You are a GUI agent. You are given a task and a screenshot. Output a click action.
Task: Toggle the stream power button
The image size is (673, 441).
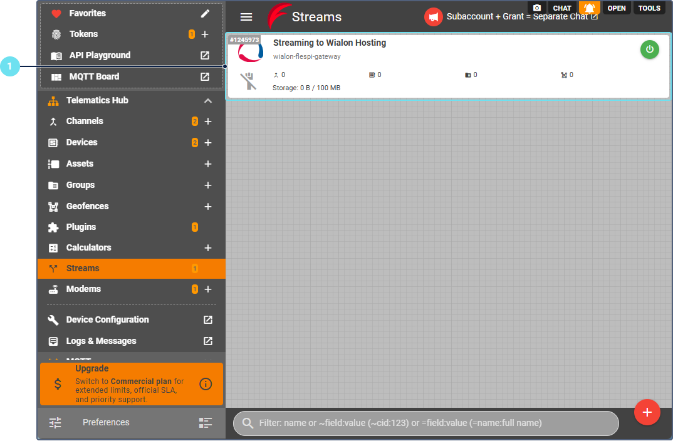click(649, 49)
